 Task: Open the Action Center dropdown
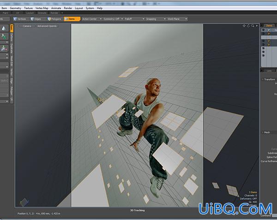[x=92, y=19]
